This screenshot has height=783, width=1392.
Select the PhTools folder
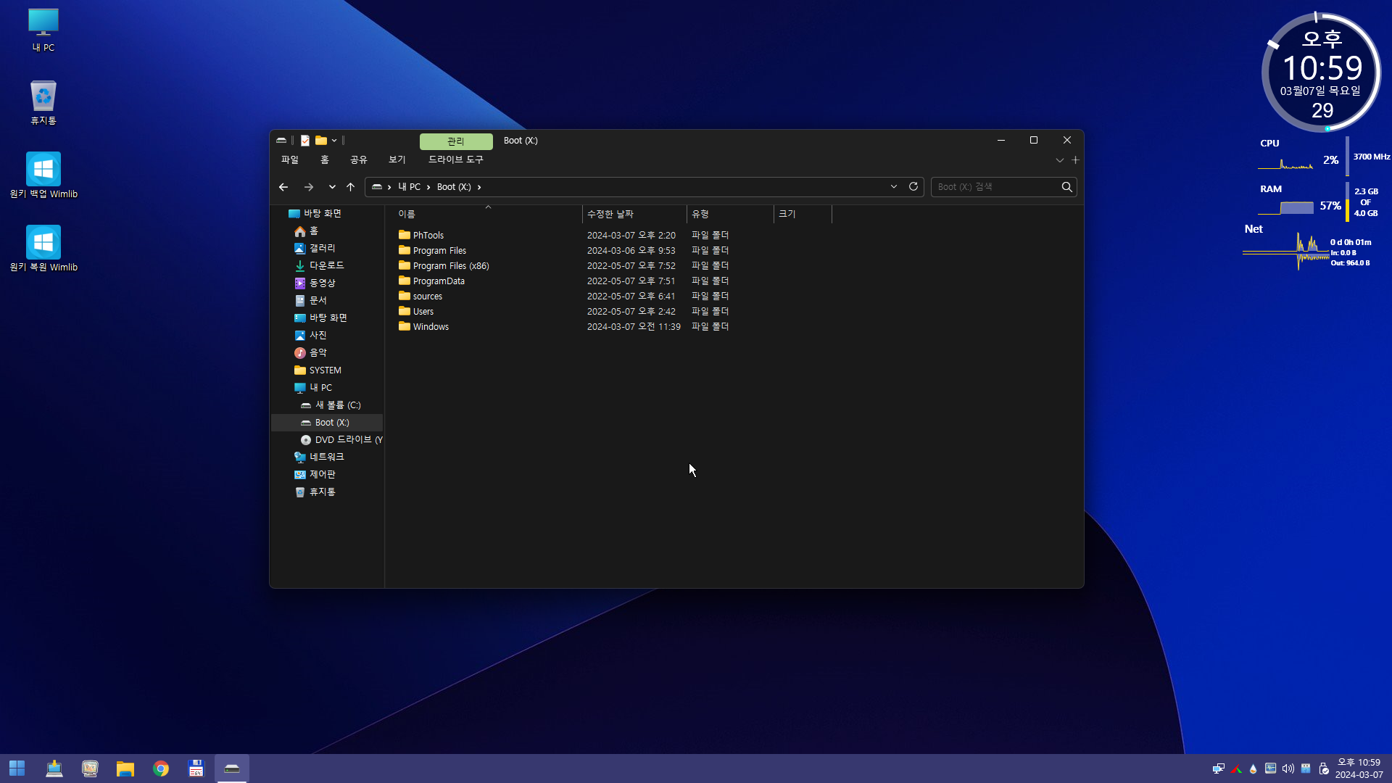pyautogui.click(x=421, y=236)
